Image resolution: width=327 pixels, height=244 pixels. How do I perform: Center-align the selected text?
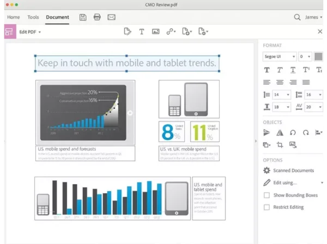280,82
